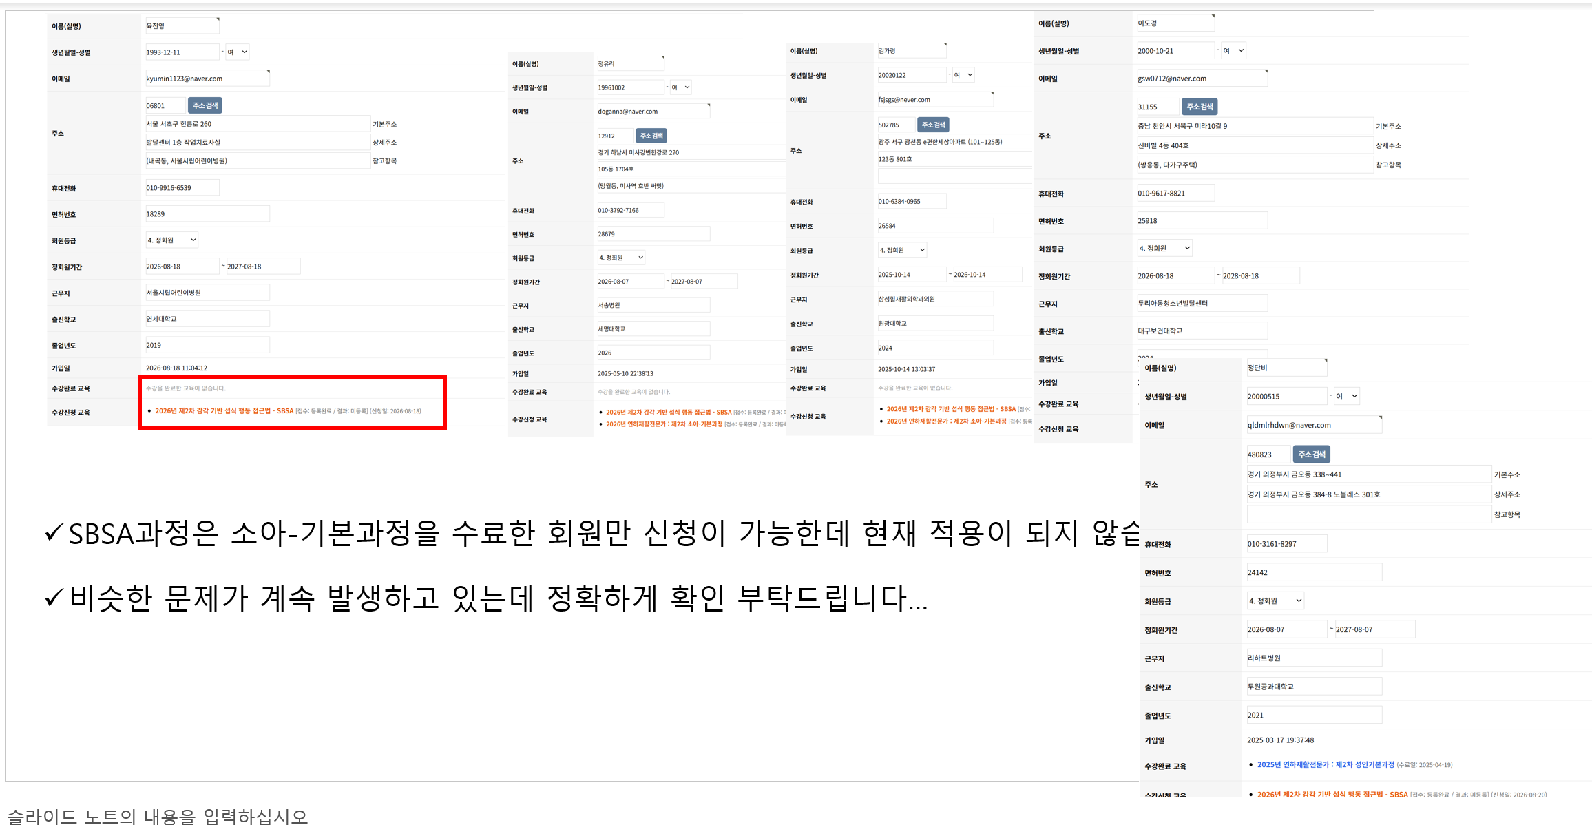Screen dimensions: 1592x825
Task: Select email field qldmlrhdwn@naver.com
Action: pos(1314,425)
